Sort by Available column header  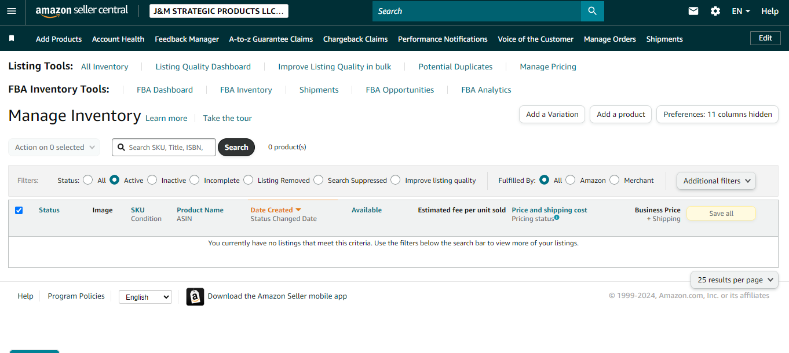[x=367, y=210]
